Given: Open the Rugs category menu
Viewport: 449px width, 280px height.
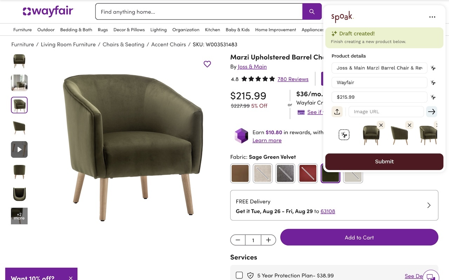Looking at the screenshot, I should [103, 30].
